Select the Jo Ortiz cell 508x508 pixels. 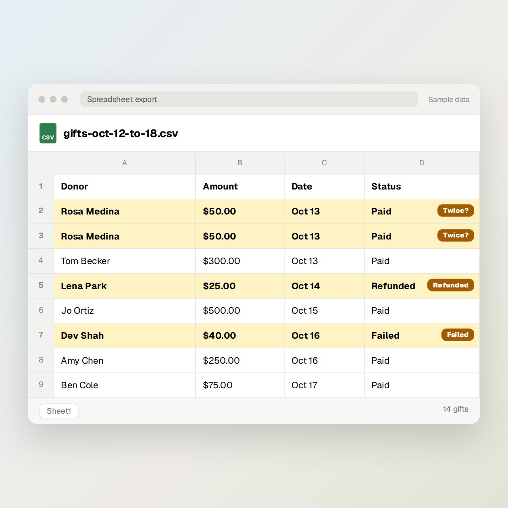click(x=125, y=310)
